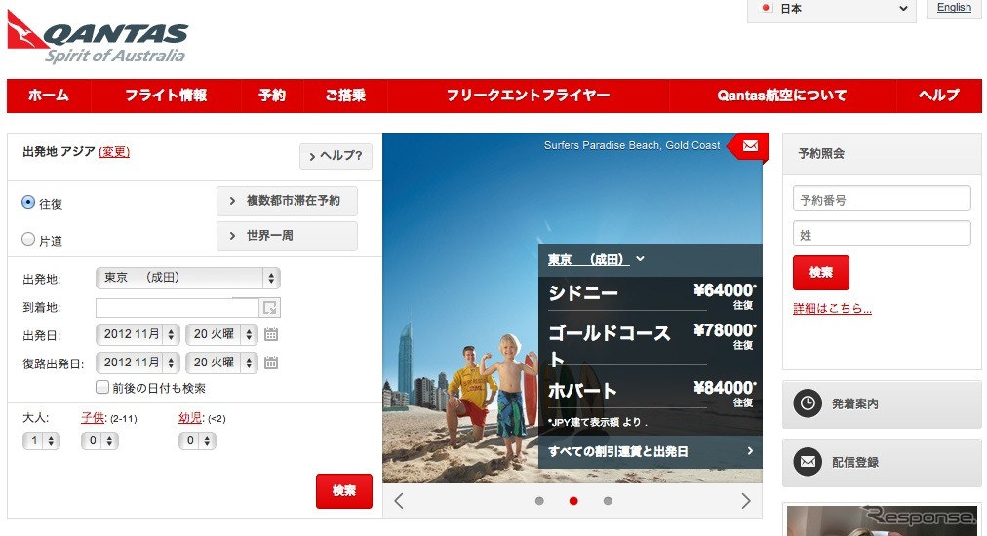Open すべての割引運賃と出発日 link
This screenshot has height=536, width=987.
click(651, 451)
